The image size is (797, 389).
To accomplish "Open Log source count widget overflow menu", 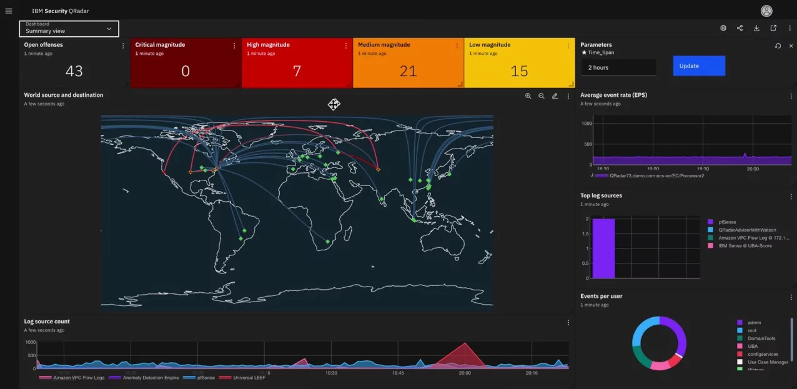I will click(x=568, y=323).
